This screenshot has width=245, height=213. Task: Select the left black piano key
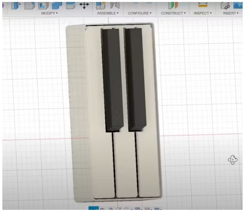[x=112, y=78]
